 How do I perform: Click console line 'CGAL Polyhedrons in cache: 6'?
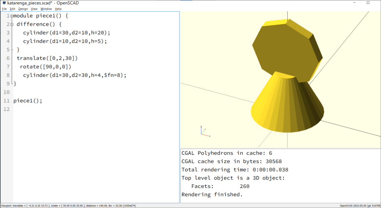pos(227,153)
